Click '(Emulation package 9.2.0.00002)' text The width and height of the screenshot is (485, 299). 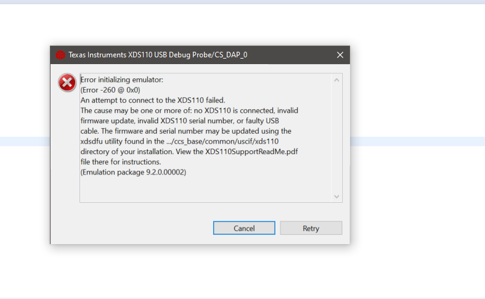point(133,172)
